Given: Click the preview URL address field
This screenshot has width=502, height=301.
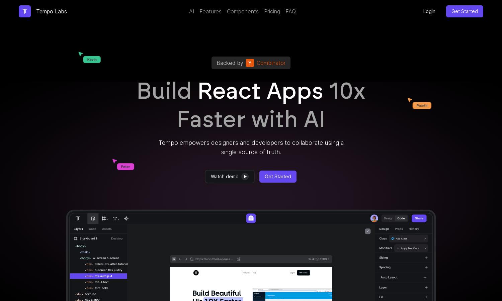Looking at the screenshot, I should pos(214,259).
